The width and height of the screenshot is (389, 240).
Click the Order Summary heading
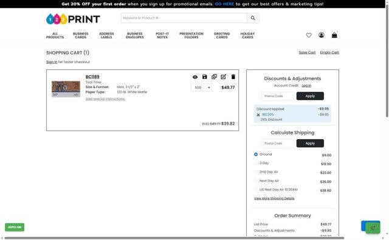click(x=292, y=216)
